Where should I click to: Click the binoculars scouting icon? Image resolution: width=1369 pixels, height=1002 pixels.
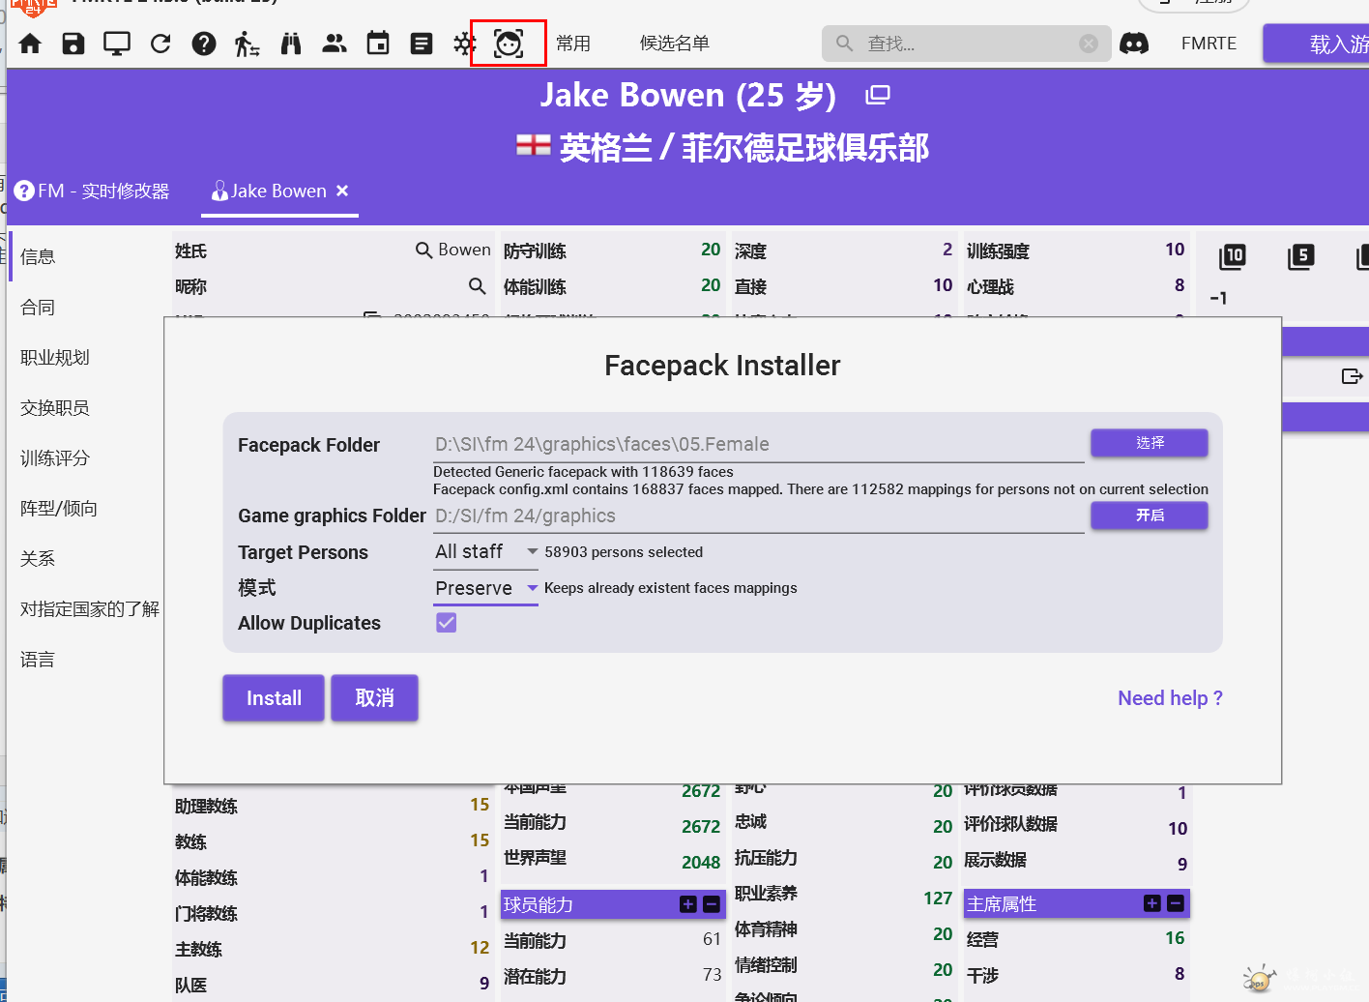(291, 44)
